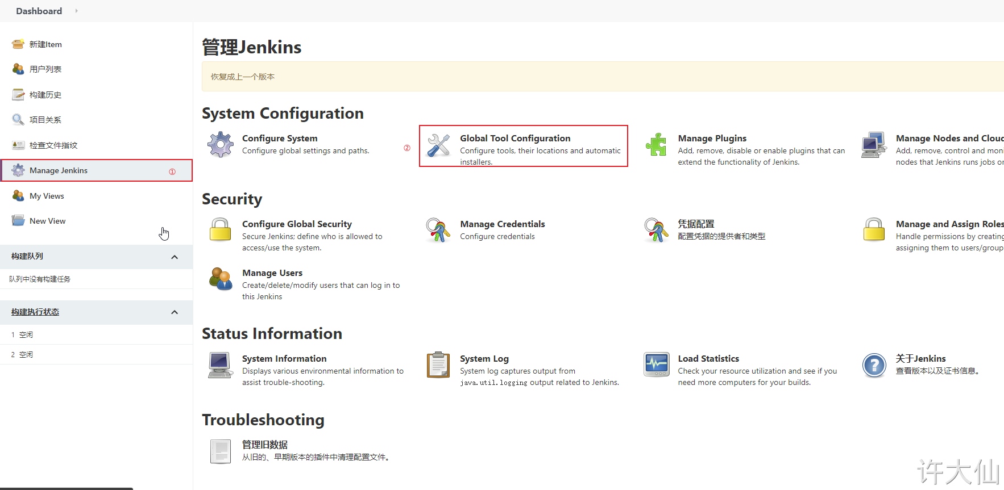
Task: Click the New View folder icon
Action: (x=18, y=221)
